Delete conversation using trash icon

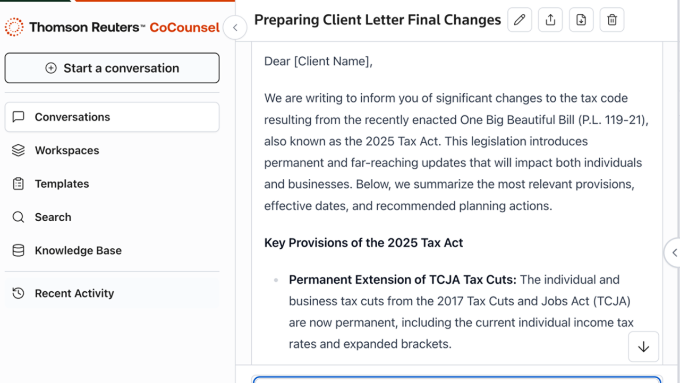click(x=612, y=20)
